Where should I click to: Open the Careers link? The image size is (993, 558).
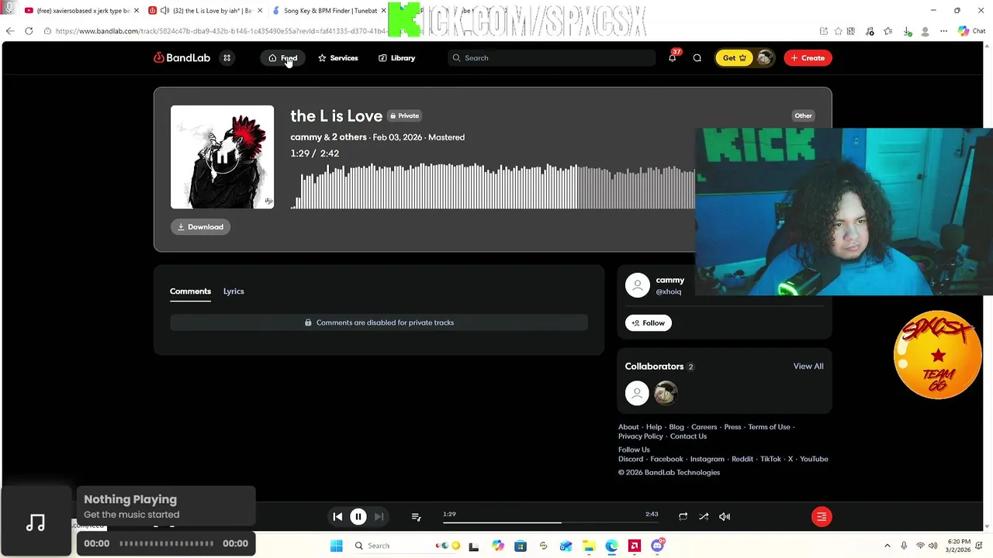(704, 427)
